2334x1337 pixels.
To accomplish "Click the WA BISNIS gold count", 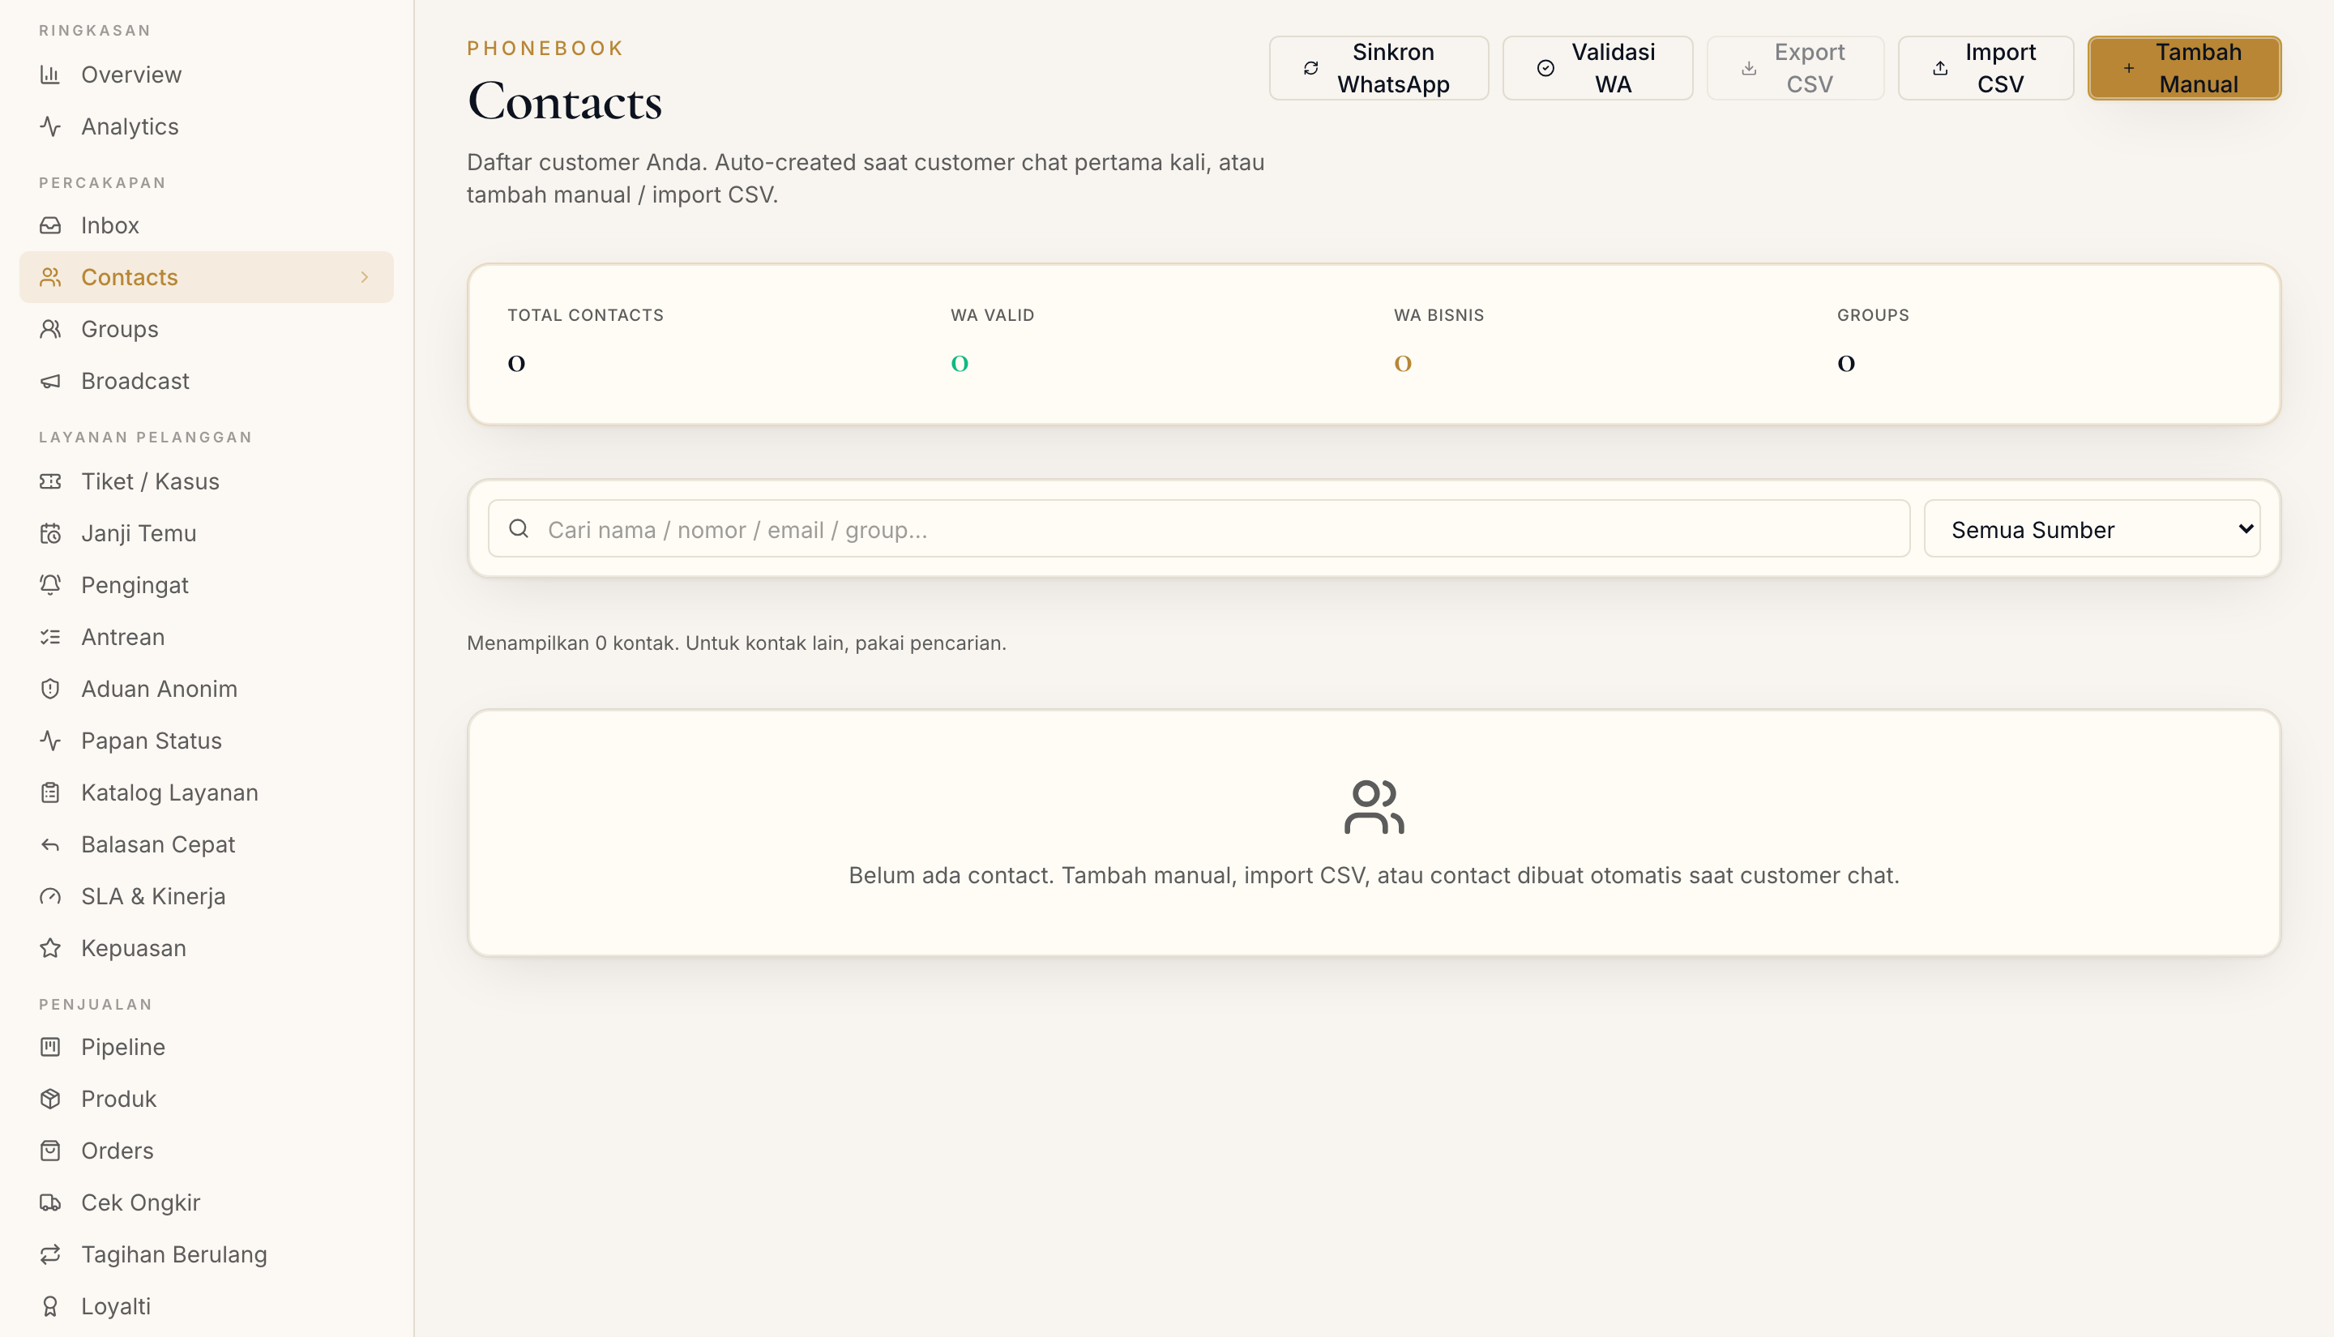I will [1403, 364].
